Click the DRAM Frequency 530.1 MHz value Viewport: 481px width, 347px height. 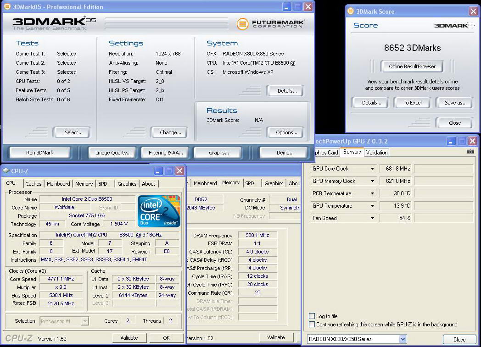tap(257, 235)
